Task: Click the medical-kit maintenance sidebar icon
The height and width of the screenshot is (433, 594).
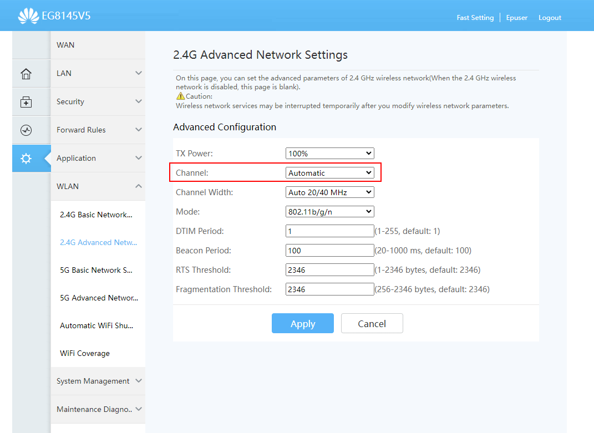Action: tap(26, 102)
